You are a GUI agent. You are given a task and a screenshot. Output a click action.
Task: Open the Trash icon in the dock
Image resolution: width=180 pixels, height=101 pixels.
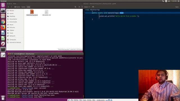(3, 98)
